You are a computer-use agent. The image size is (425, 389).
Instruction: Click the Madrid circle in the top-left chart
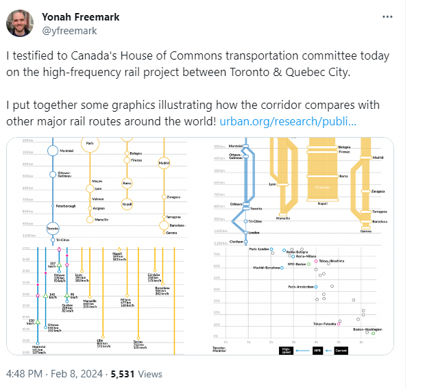tap(164, 163)
